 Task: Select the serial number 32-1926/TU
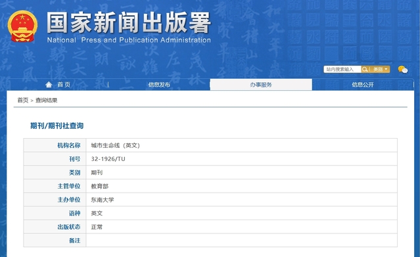point(108,159)
